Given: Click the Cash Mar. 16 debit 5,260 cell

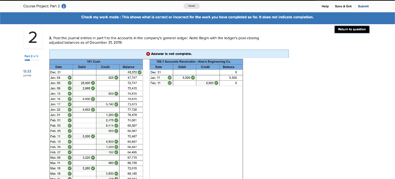Looking at the screenshot, I should click(x=84, y=168).
